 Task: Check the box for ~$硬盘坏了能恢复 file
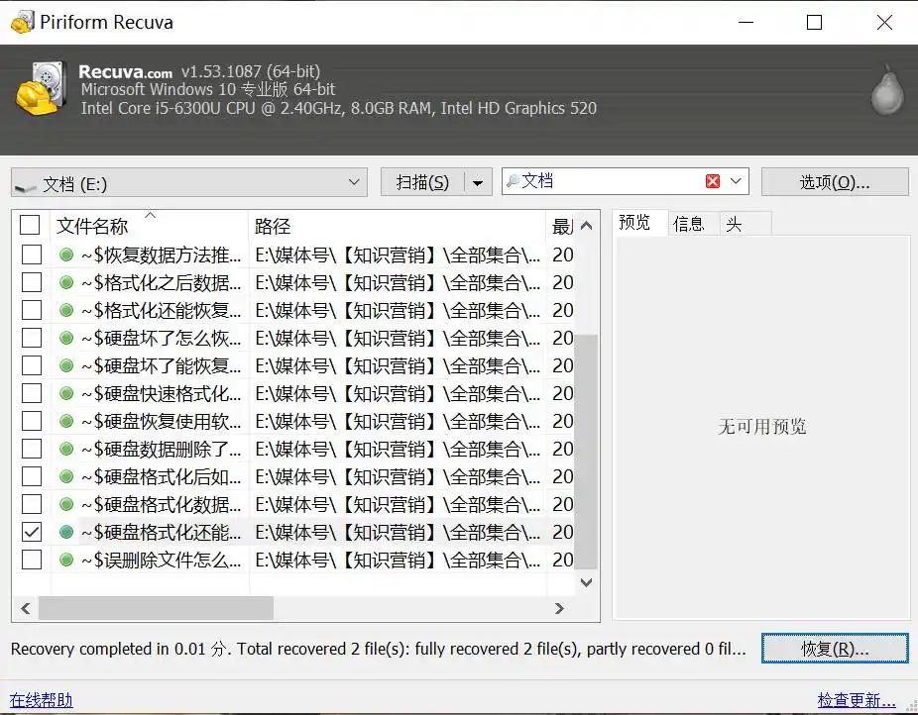coord(32,365)
